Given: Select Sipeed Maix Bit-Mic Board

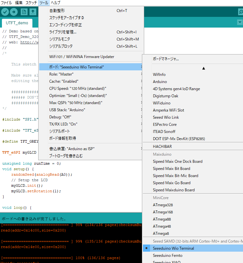Looking at the screenshot, I should 193,176.
